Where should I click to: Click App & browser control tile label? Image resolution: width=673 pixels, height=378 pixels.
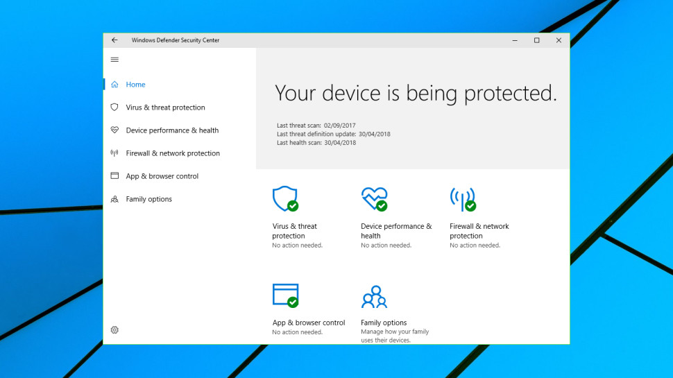pos(309,323)
